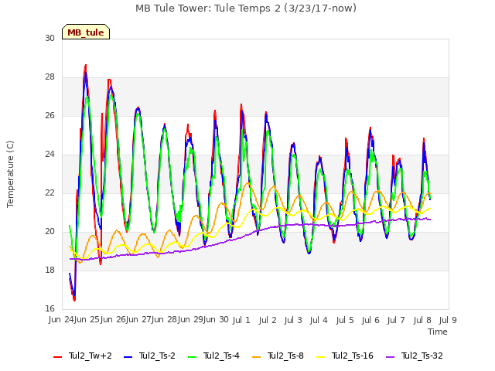Image resolution: width=495 pixels, height=371 pixels.
Task: Click the MB_tule label box
Action: [x=86, y=32]
